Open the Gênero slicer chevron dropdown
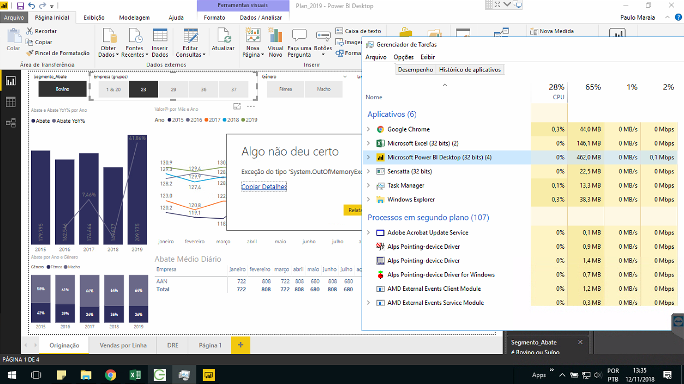The height and width of the screenshot is (384, 684). point(345,77)
